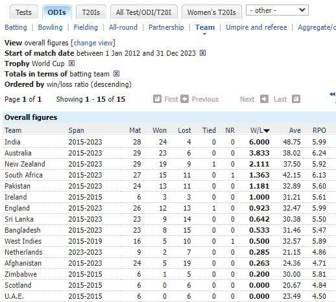336x302 pixels.
Task: Click the West Indies team name
Action: click(23, 241)
